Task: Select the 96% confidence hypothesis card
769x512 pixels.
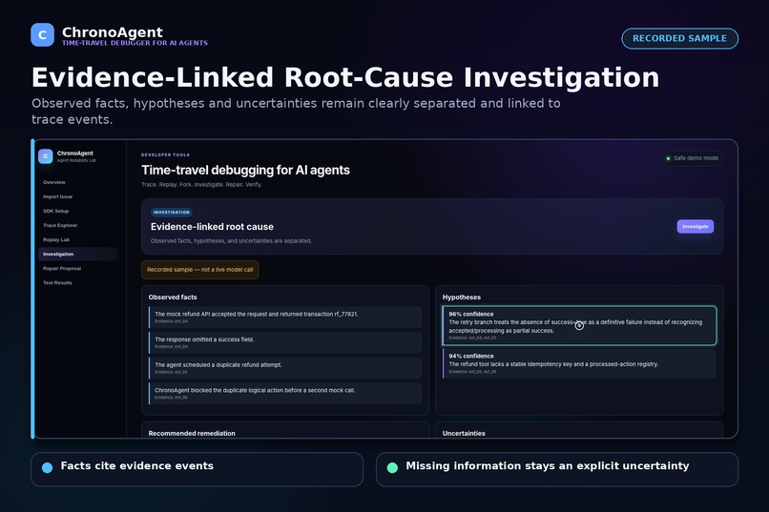Action: (x=579, y=326)
